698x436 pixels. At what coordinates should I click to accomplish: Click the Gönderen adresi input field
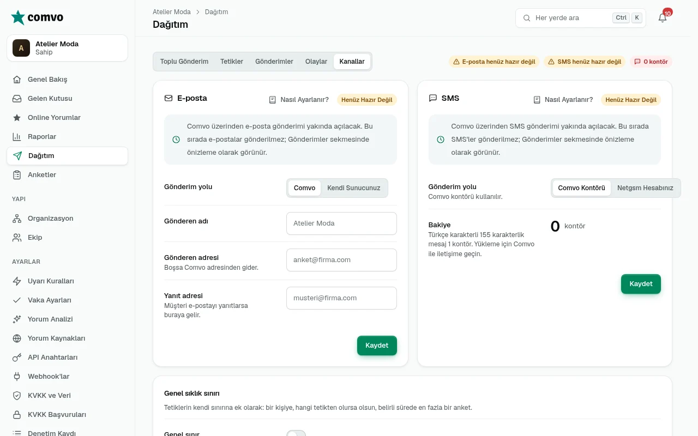341,260
